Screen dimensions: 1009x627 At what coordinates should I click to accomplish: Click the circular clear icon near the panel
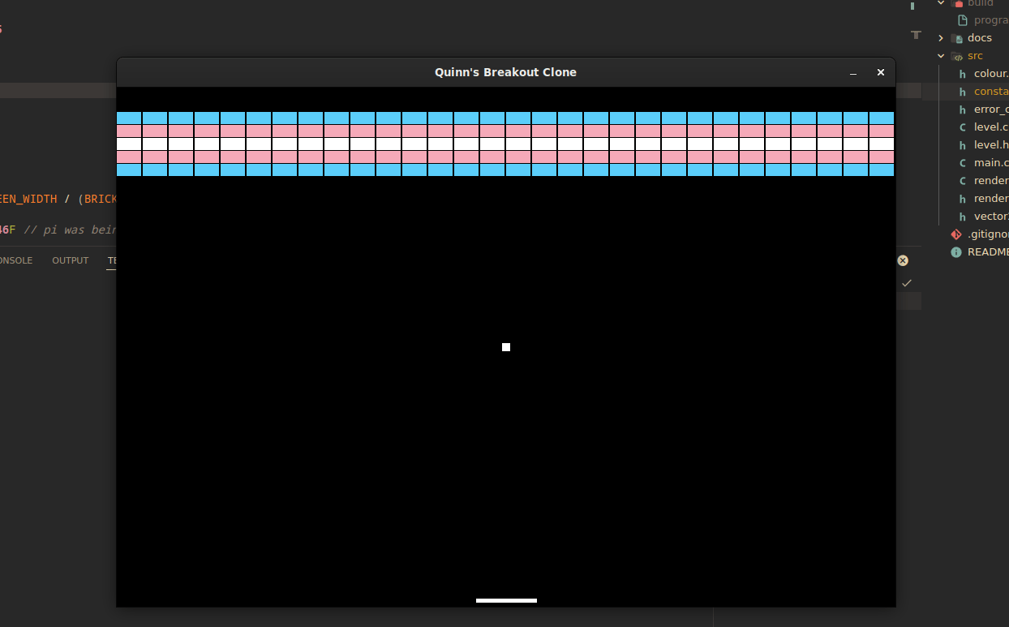click(903, 260)
